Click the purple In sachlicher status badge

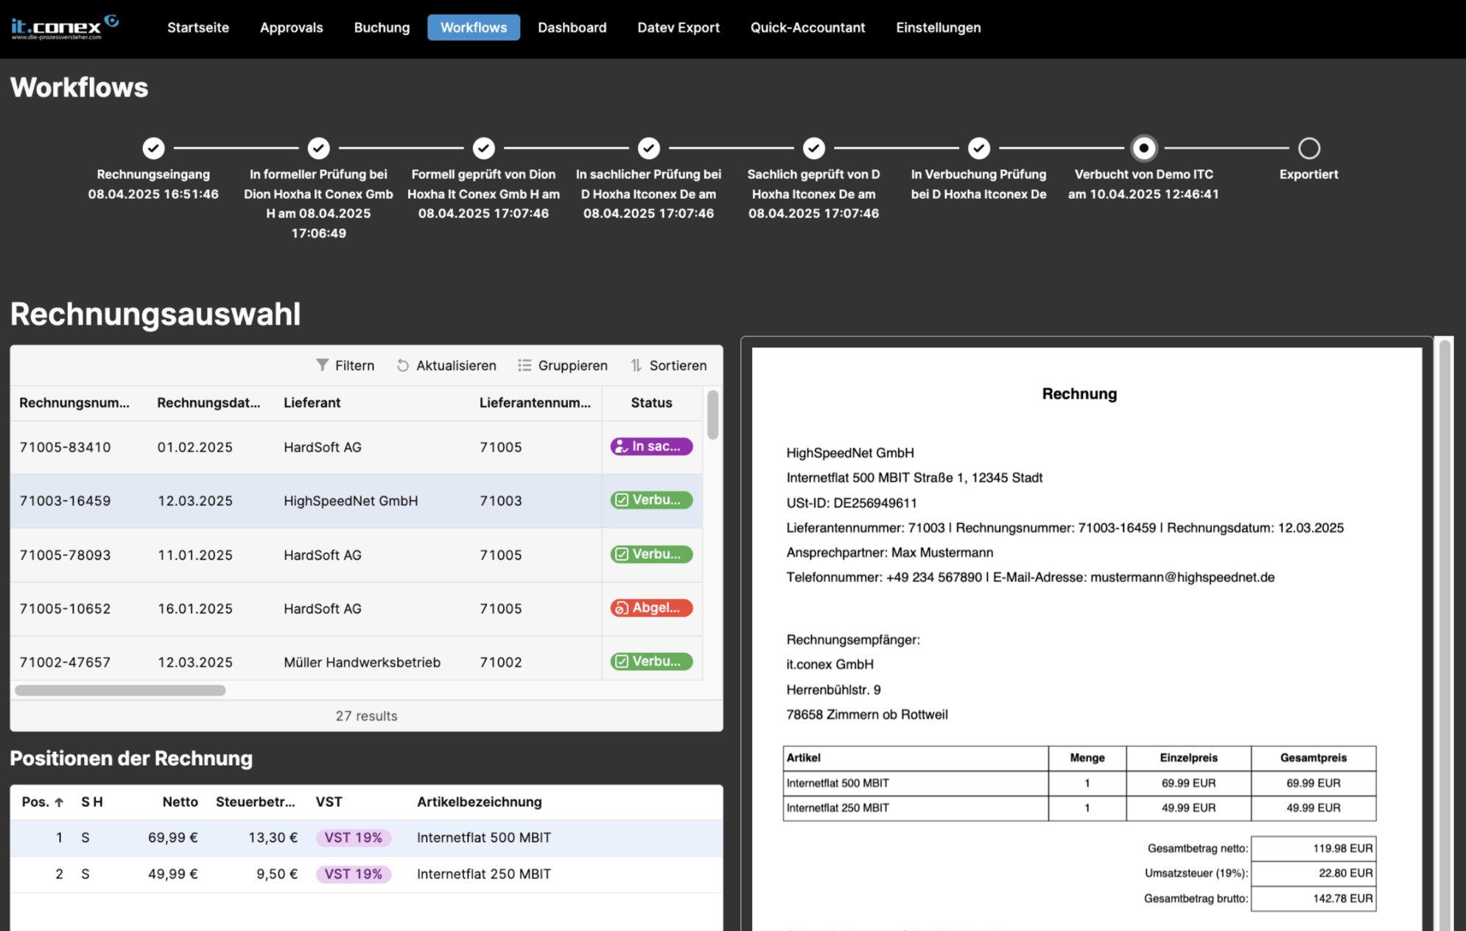click(x=651, y=446)
